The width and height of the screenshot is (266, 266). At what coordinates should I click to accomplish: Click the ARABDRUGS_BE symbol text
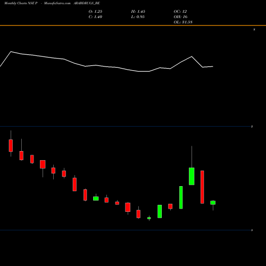[x=87, y=3]
